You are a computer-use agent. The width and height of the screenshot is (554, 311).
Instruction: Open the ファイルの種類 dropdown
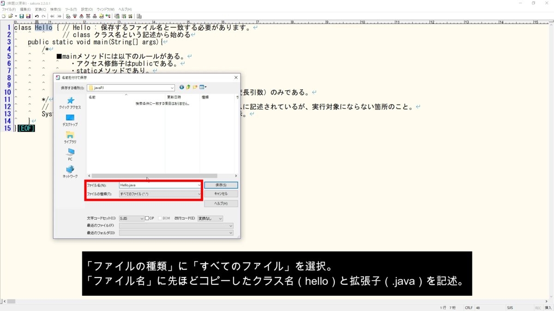click(x=199, y=194)
